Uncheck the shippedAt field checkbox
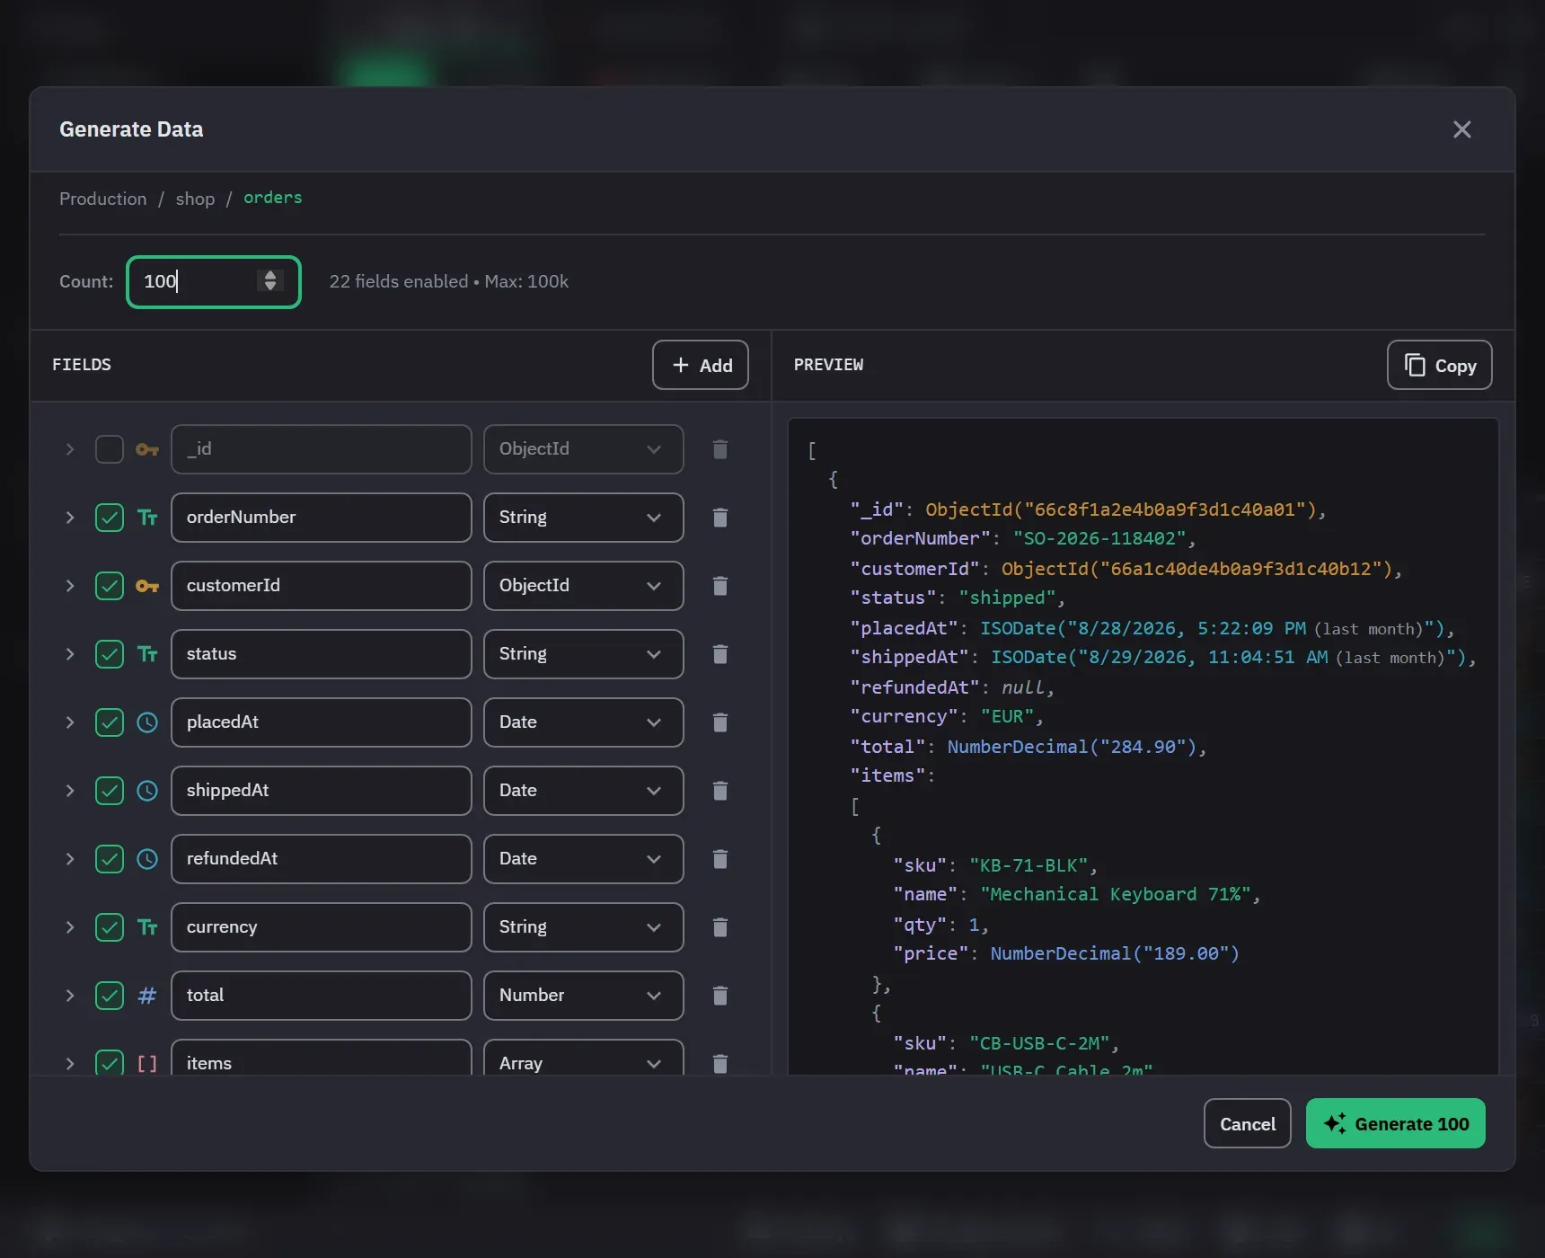 (x=110, y=791)
